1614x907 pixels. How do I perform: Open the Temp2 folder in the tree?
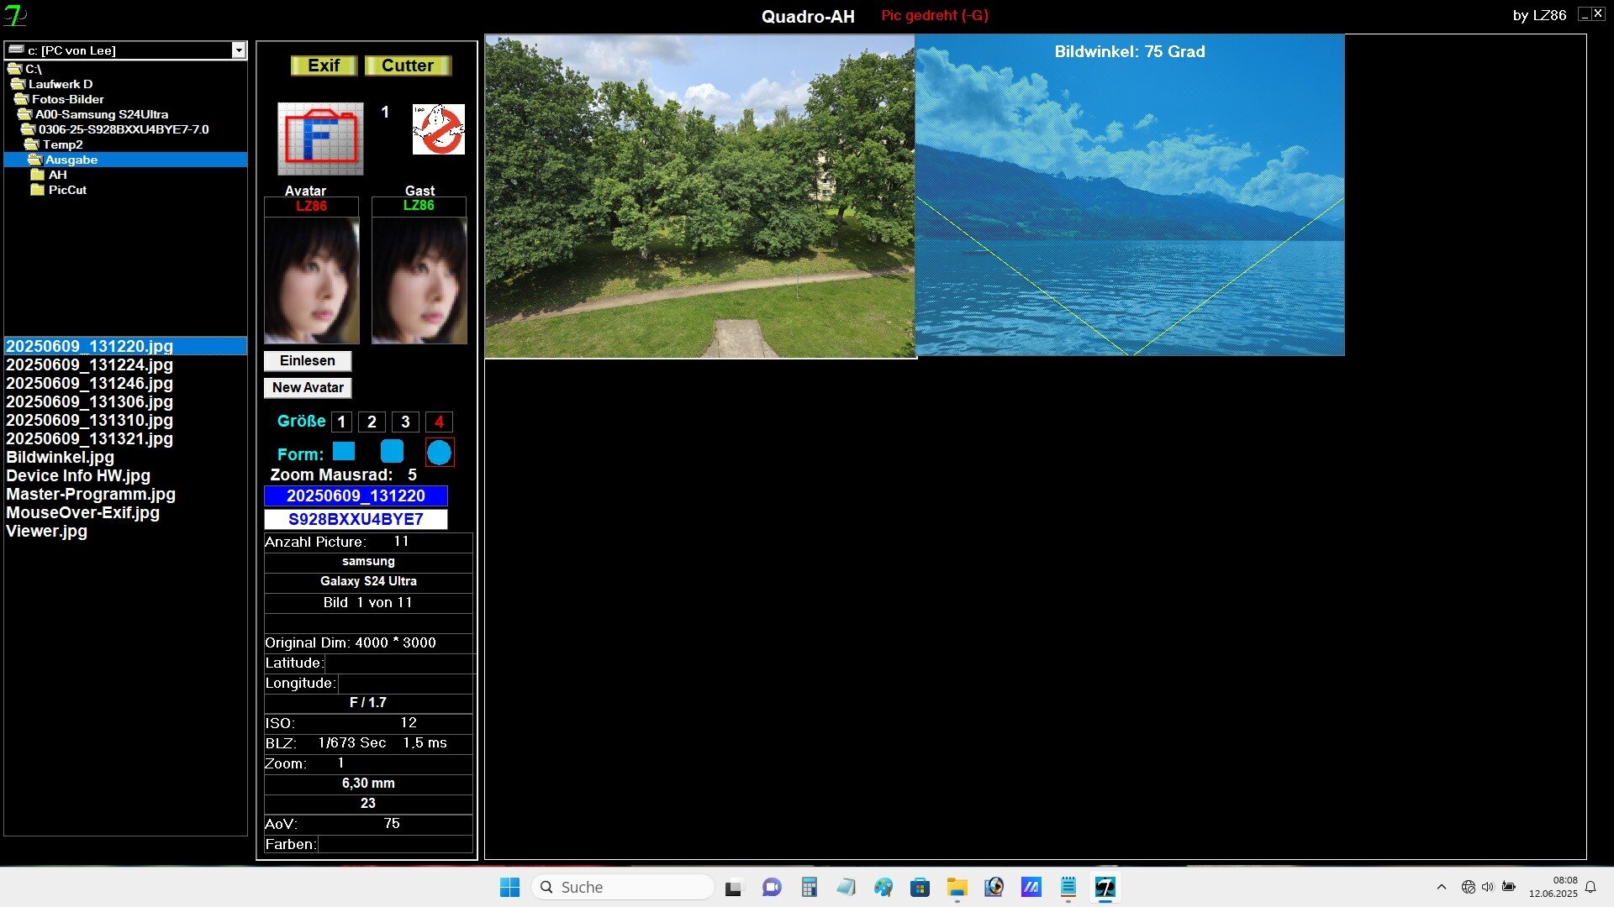pyautogui.click(x=62, y=144)
